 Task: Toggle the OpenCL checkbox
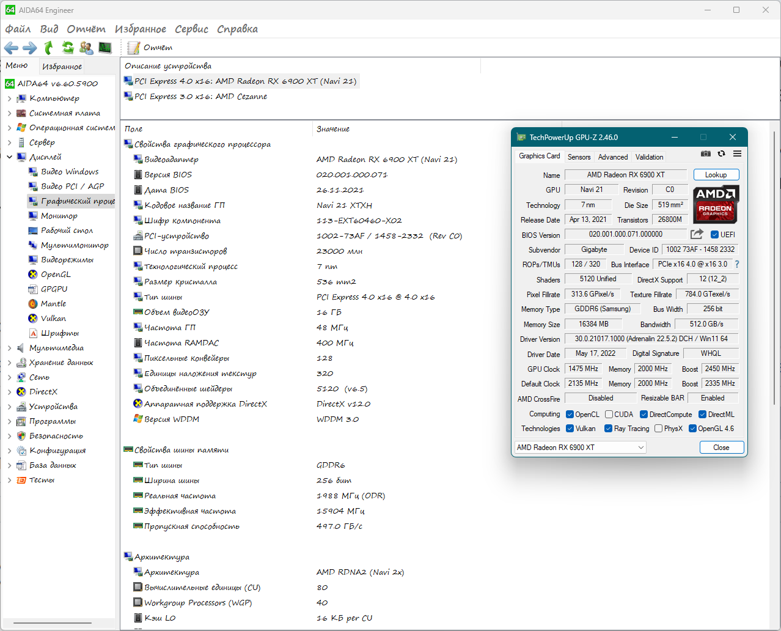pyautogui.click(x=570, y=415)
